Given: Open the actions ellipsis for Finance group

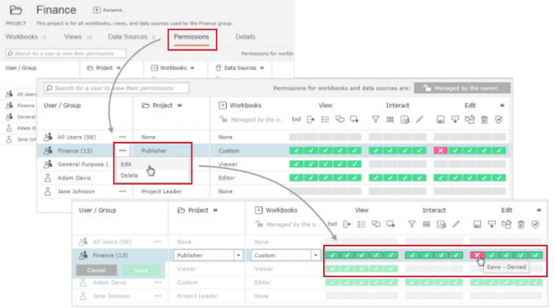Looking at the screenshot, I should (x=122, y=151).
